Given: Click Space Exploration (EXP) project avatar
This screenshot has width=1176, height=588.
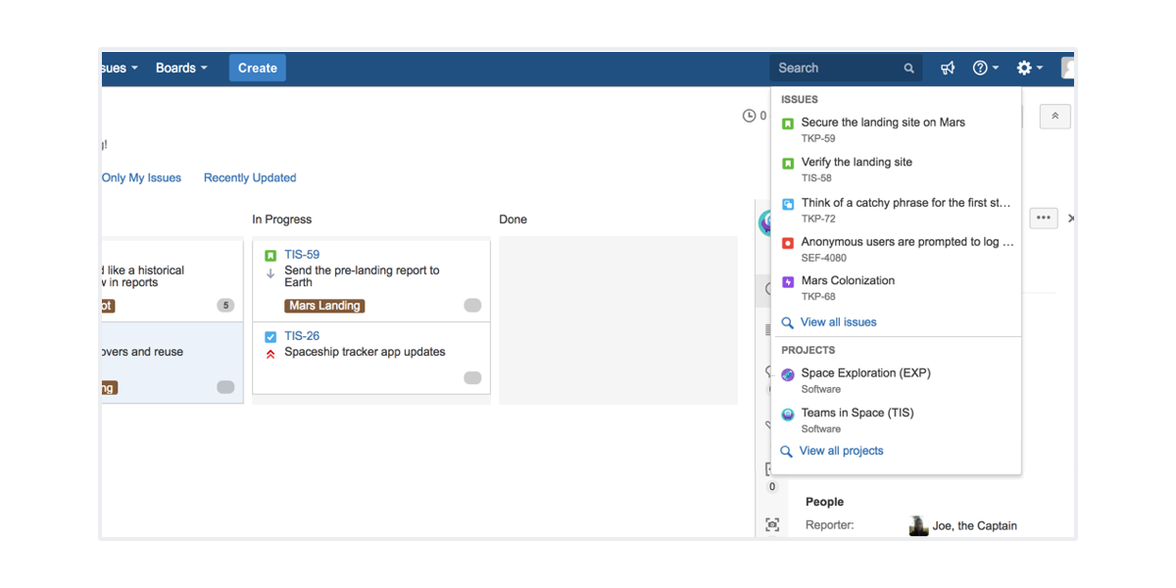Looking at the screenshot, I should [788, 374].
